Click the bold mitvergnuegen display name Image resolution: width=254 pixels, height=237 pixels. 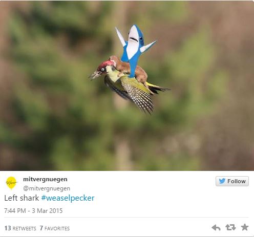coord(45,179)
